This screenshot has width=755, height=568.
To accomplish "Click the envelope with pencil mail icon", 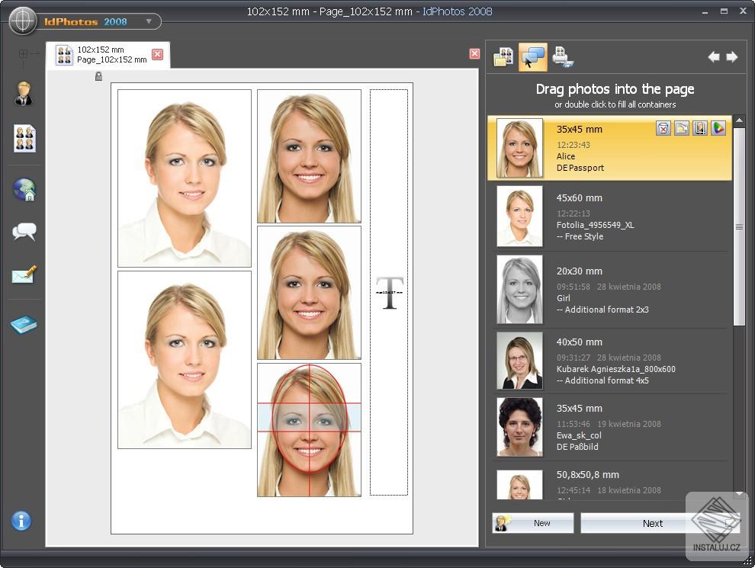I will (x=24, y=275).
